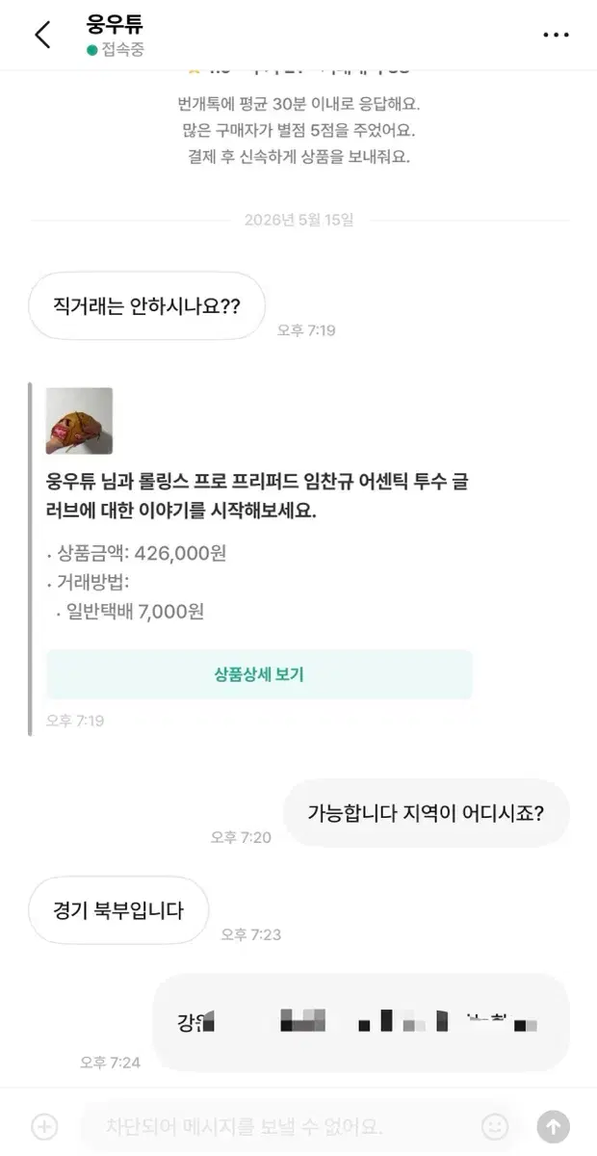
Task: Tap the product intro text about 롤링스 글러브
Action: pyautogui.click(x=257, y=495)
